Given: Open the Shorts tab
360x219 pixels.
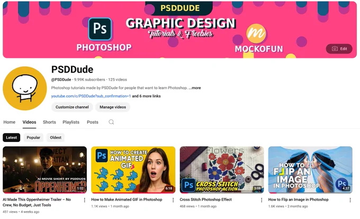Looking at the screenshot, I should (x=49, y=122).
